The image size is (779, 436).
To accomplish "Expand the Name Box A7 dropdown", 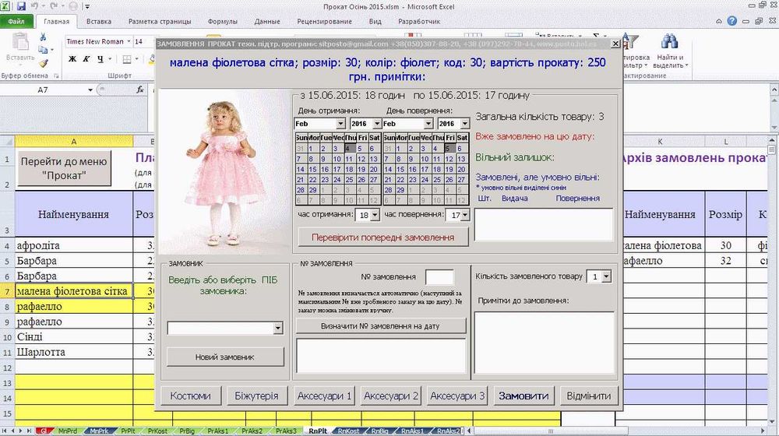I will (x=90, y=90).
